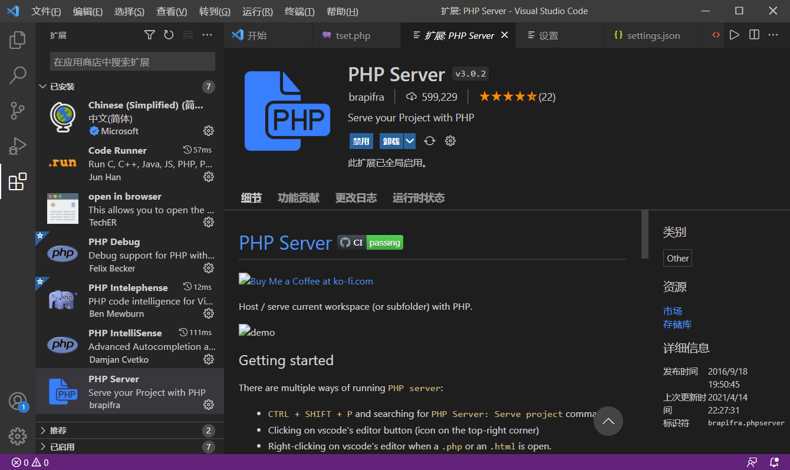This screenshot has width=790, height=470.
Task: Click the Other category tag
Action: (x=677, y=258)
